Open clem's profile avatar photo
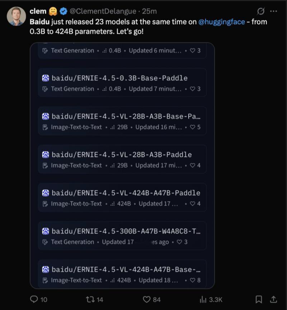The width and height of the screenshot is (287, 310). [x=17, y=17]
